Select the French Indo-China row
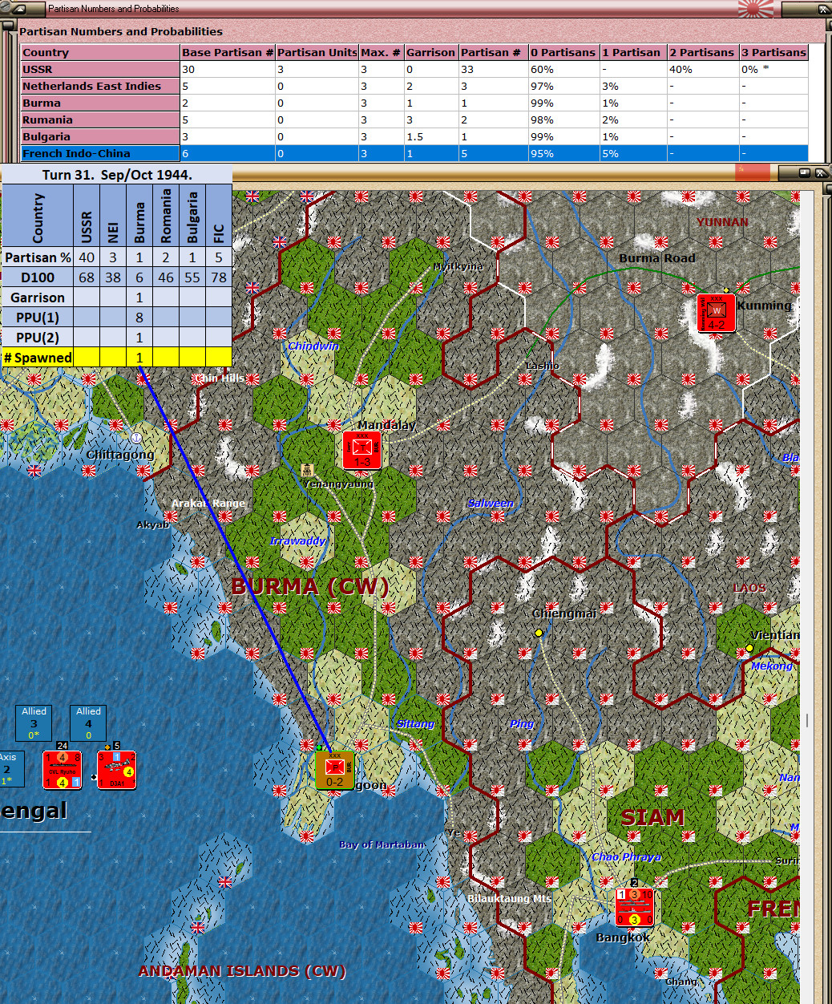The height and width of the screenshot is (1004, 832). (x=414, y=153)
